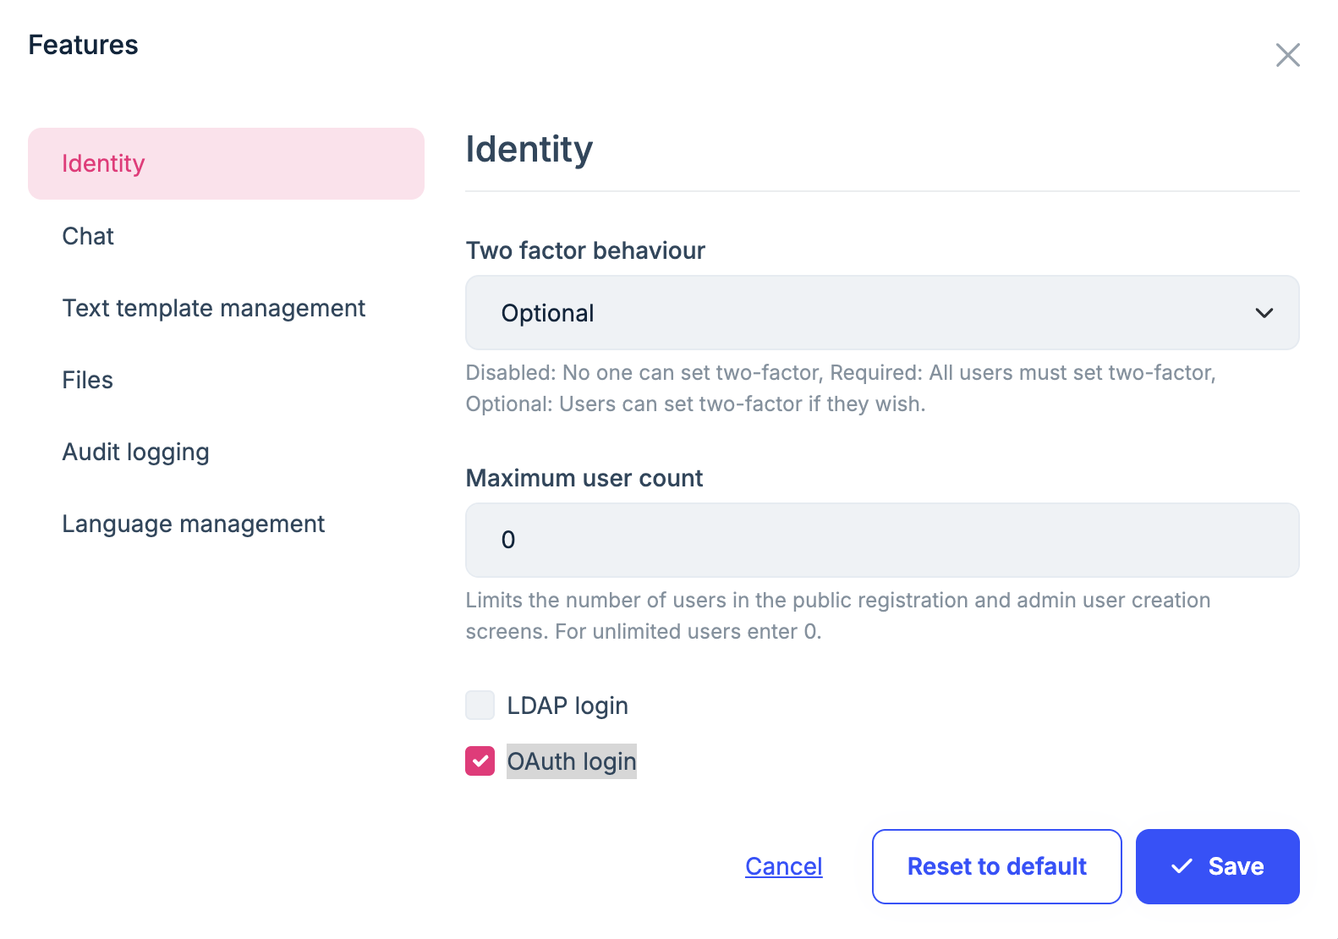
Task: Click the Maximum user count field label
Action: click(584, 478)
